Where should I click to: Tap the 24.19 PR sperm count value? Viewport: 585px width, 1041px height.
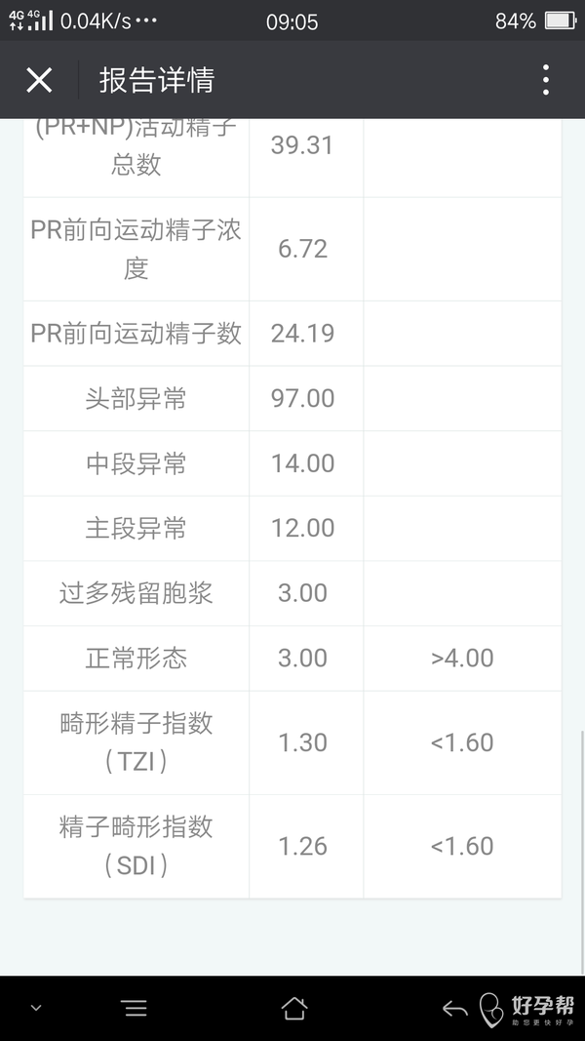(302, 334)
